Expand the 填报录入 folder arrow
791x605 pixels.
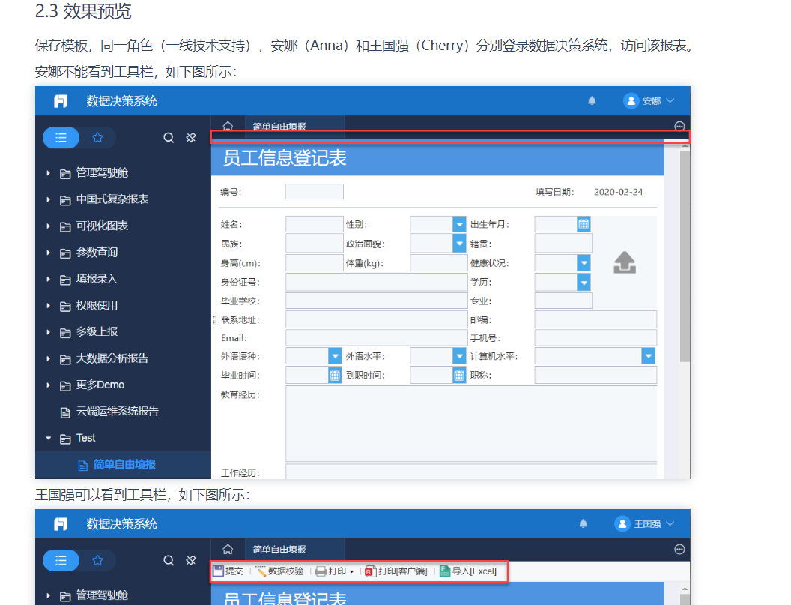(49, 279)
